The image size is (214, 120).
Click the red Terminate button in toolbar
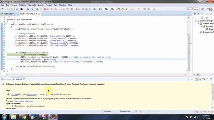coord(44,9)
